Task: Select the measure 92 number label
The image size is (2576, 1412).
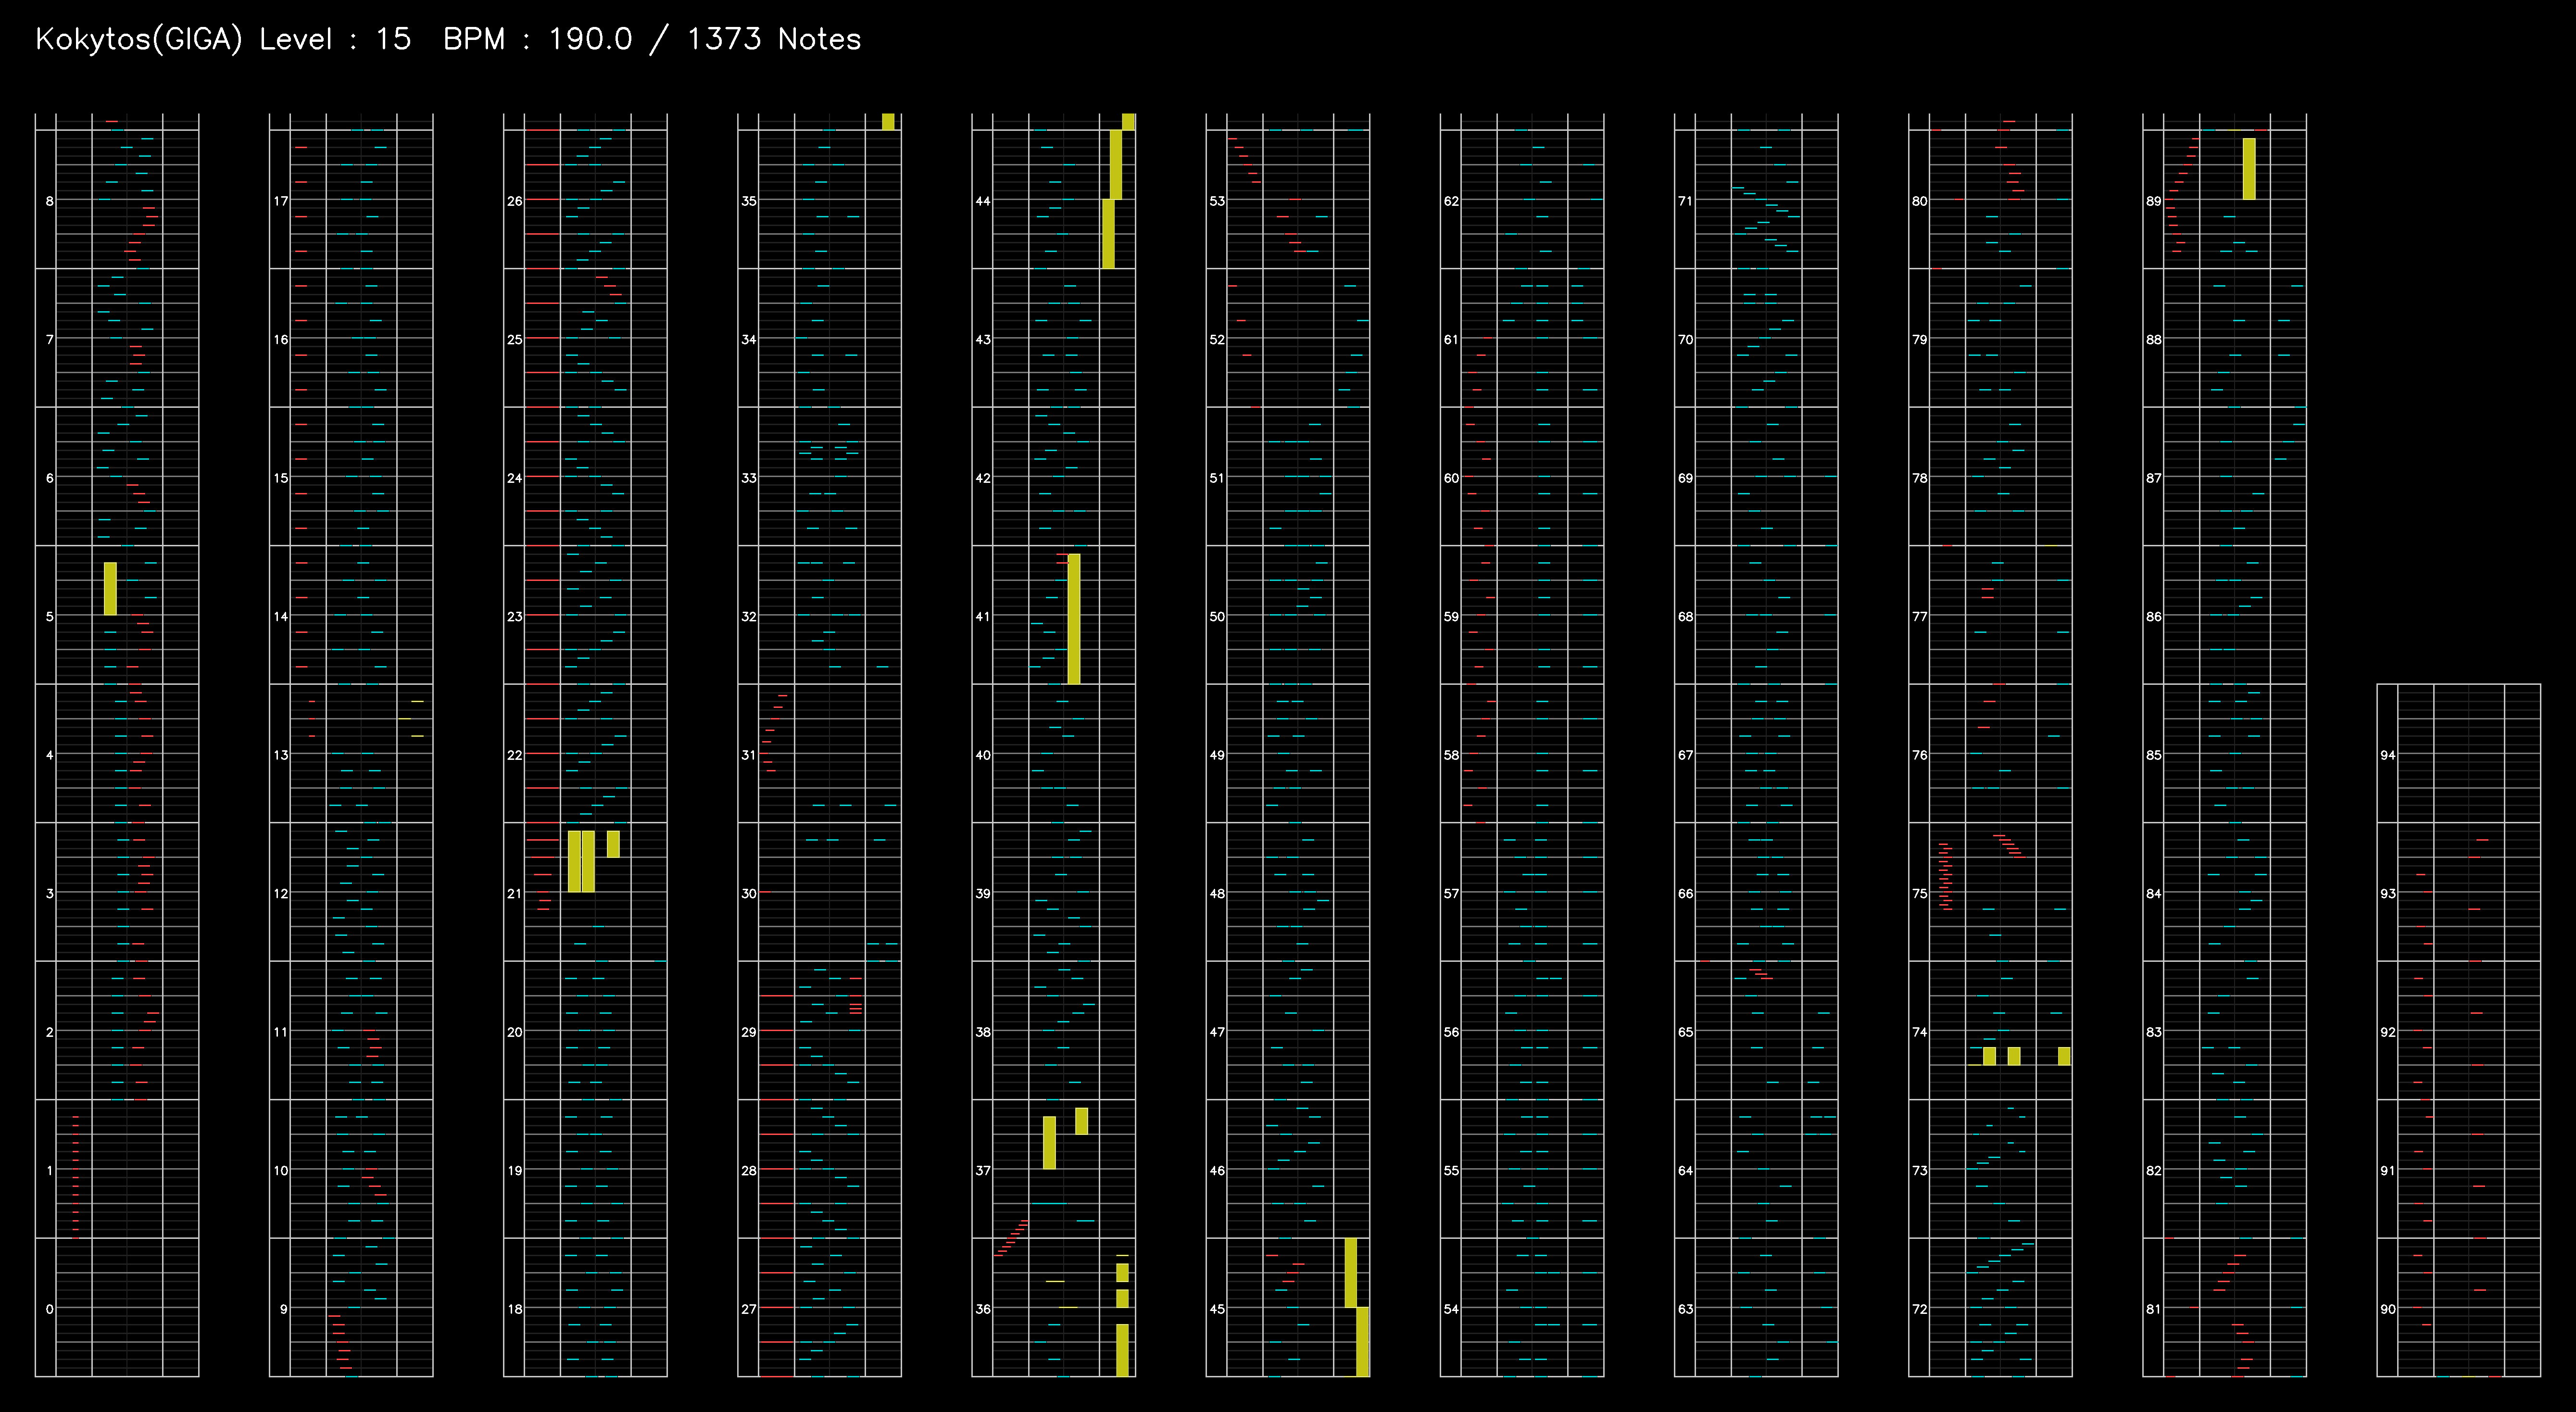Action: [2388, 1032]
